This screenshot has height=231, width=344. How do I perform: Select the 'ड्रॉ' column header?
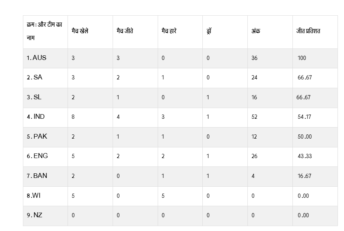pos(209,31)
